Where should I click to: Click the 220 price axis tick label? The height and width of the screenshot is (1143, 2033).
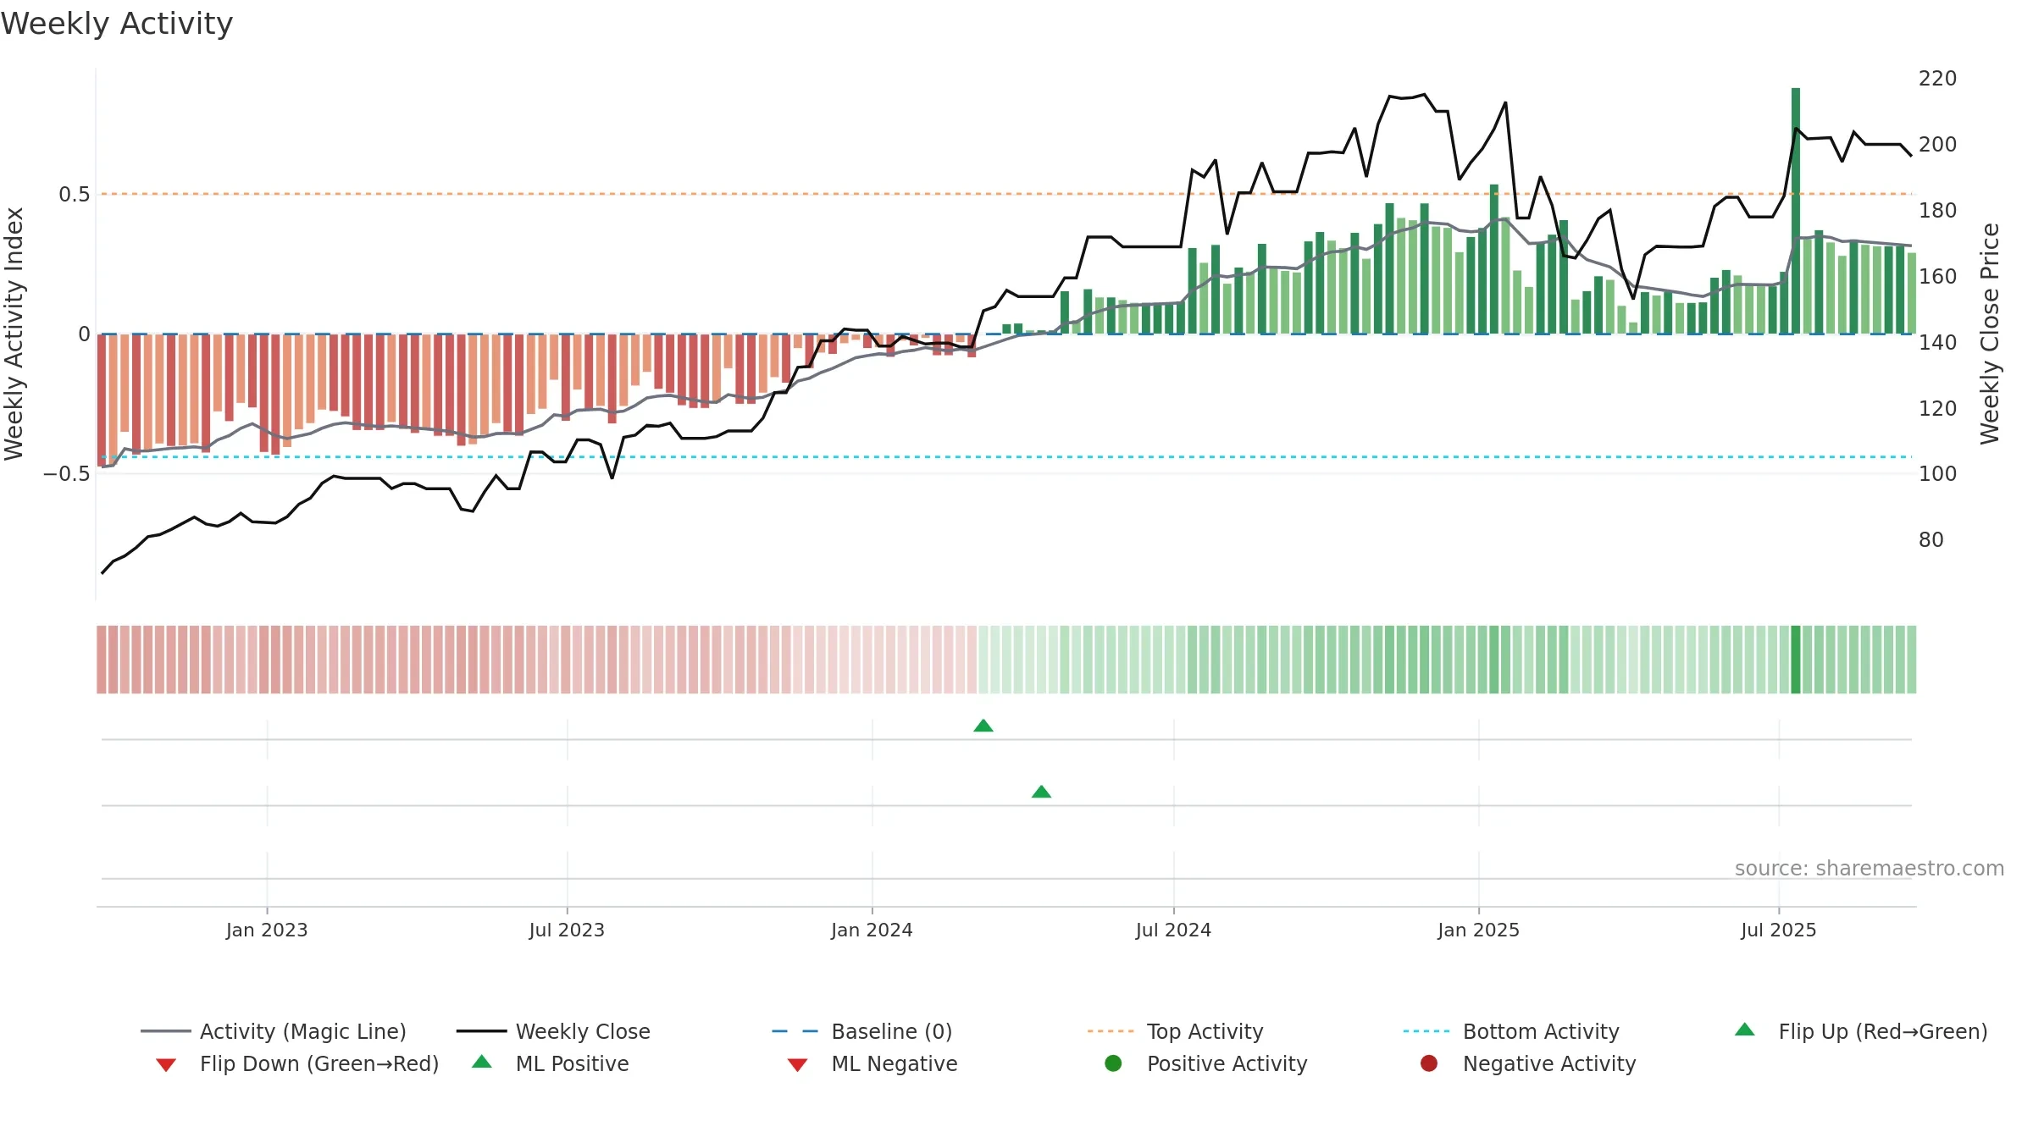[1937, 78]
